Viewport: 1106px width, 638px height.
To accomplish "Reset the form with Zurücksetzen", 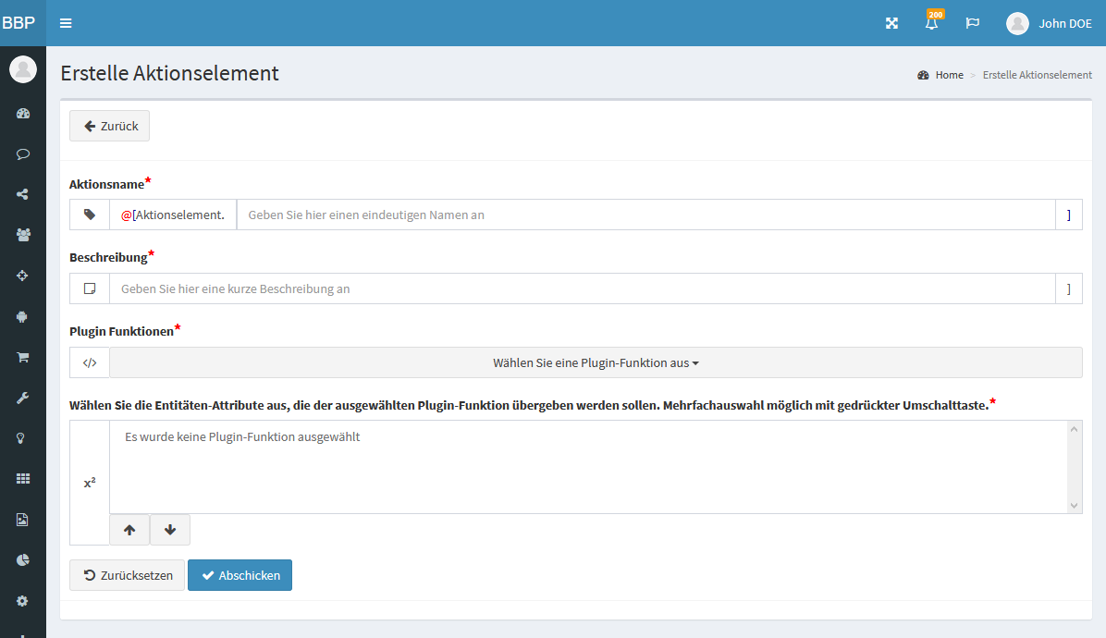I will coord(128,575).
